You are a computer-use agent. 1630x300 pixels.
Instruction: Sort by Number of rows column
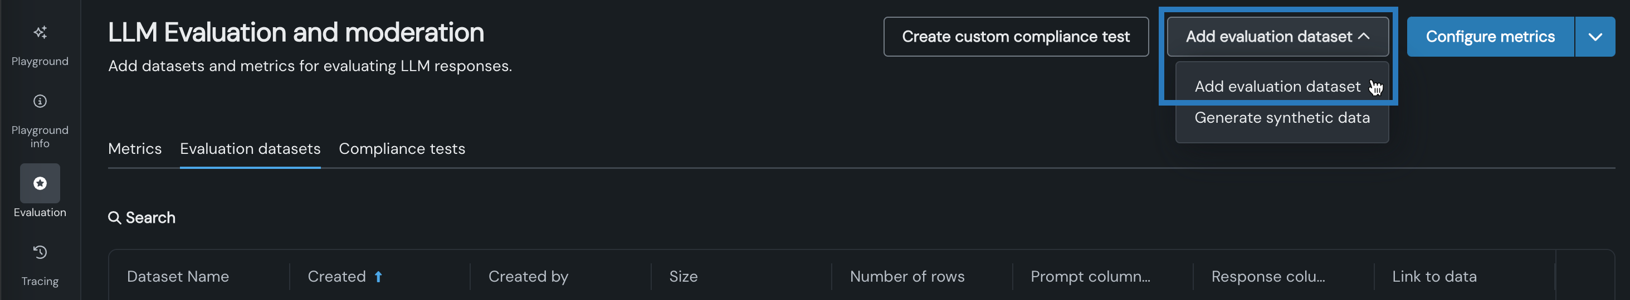(x=907, y=277)
